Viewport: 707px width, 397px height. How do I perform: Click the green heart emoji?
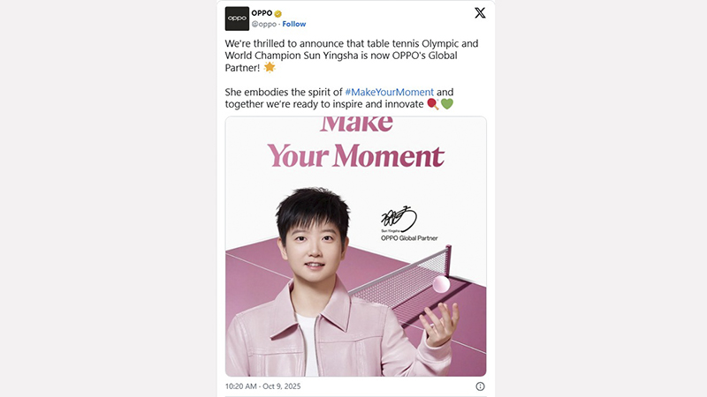447,104
